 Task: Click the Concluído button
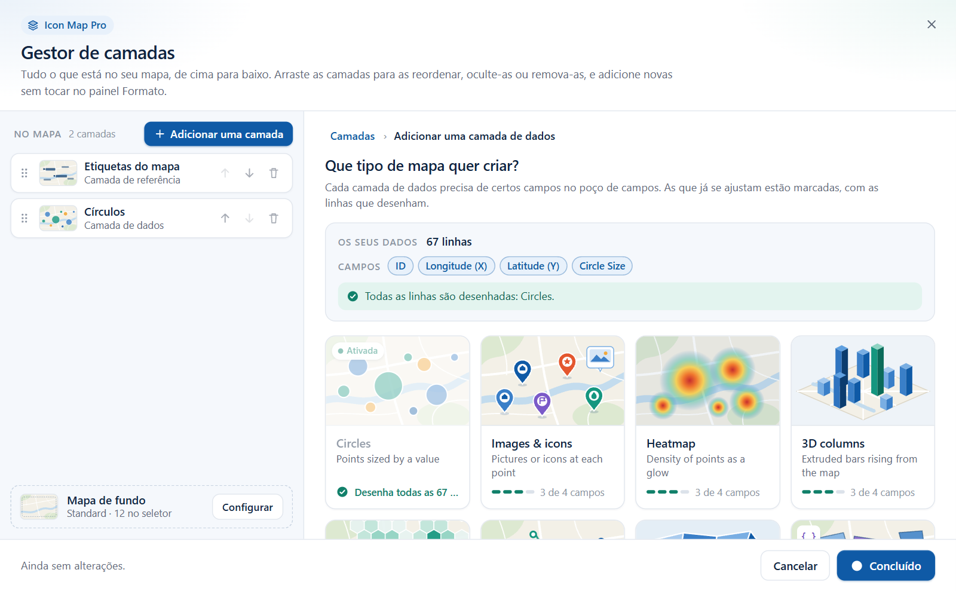[885, 565]
